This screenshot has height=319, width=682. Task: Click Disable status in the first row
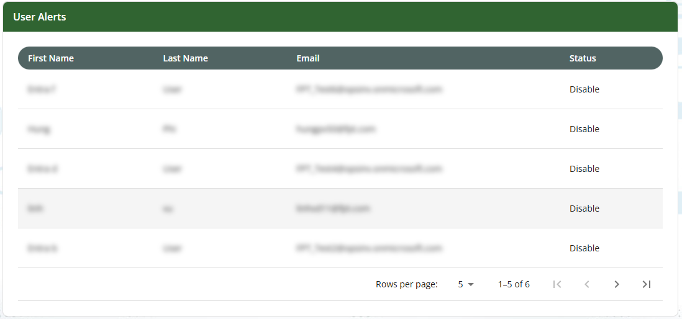click(584, 89)
